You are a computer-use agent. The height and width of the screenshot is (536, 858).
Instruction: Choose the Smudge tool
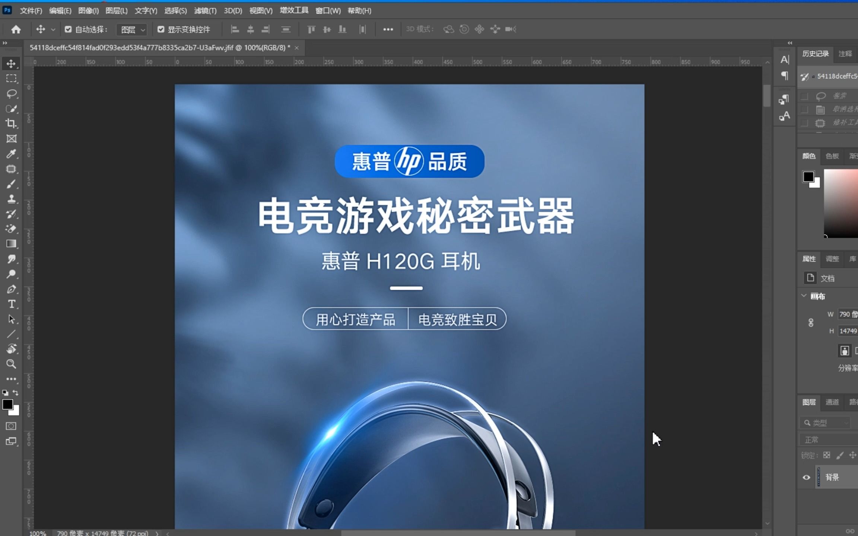tap(11, 259)
